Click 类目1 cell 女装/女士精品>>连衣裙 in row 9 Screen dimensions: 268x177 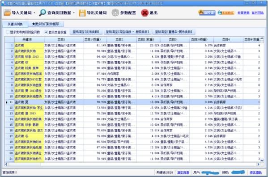pyautogui.click(x=64, y=91)
